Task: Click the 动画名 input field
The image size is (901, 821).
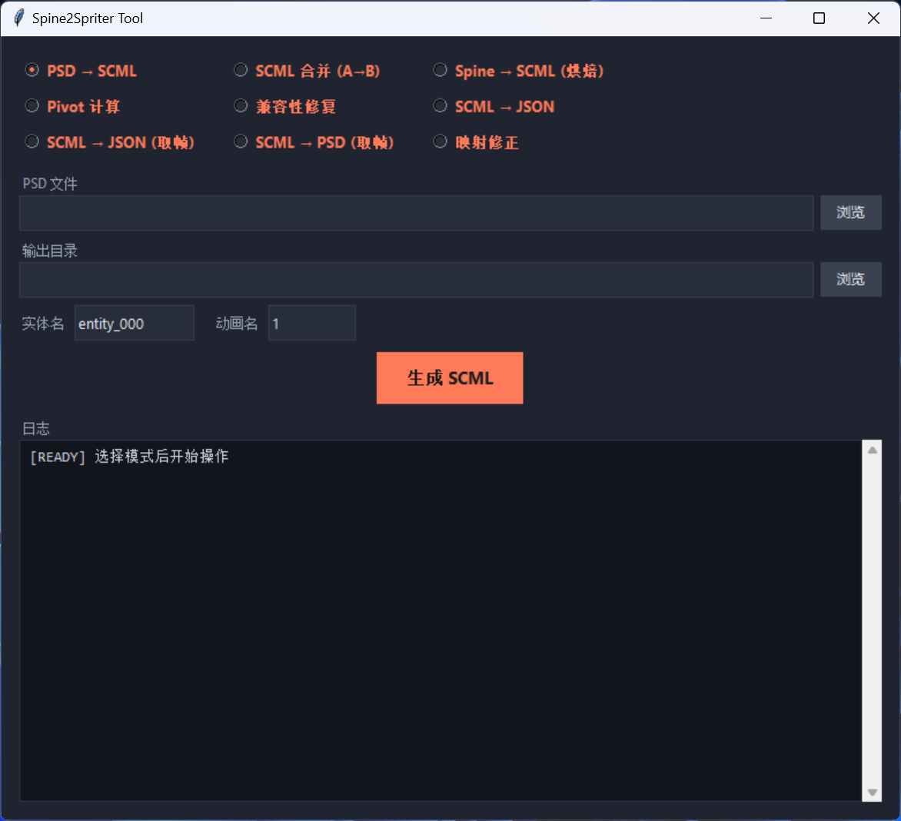Action: coord(311,324)
